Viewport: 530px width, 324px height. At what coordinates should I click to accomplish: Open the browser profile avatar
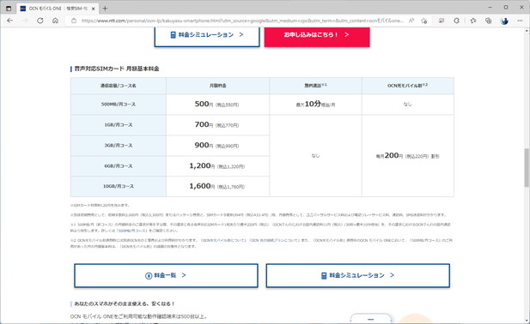(504, 21)
